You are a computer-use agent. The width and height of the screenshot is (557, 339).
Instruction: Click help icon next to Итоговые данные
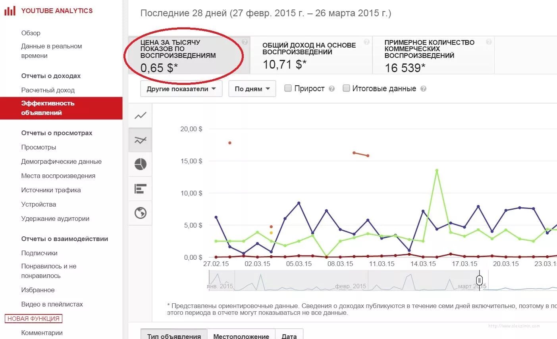coord(423,89)
